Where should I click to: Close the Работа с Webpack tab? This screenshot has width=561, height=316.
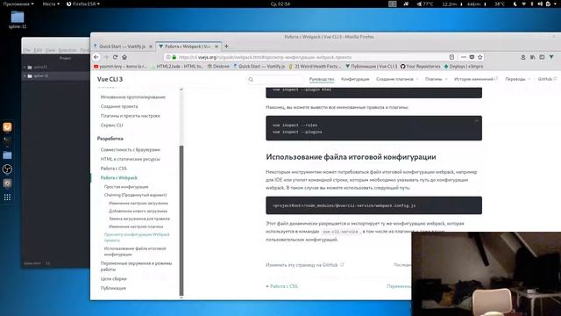(x=217, y=47)
